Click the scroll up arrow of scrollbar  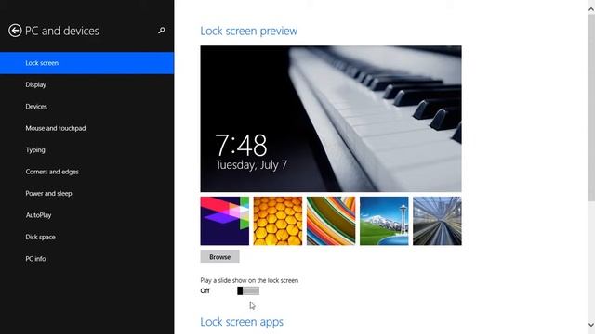pos(591,9)
